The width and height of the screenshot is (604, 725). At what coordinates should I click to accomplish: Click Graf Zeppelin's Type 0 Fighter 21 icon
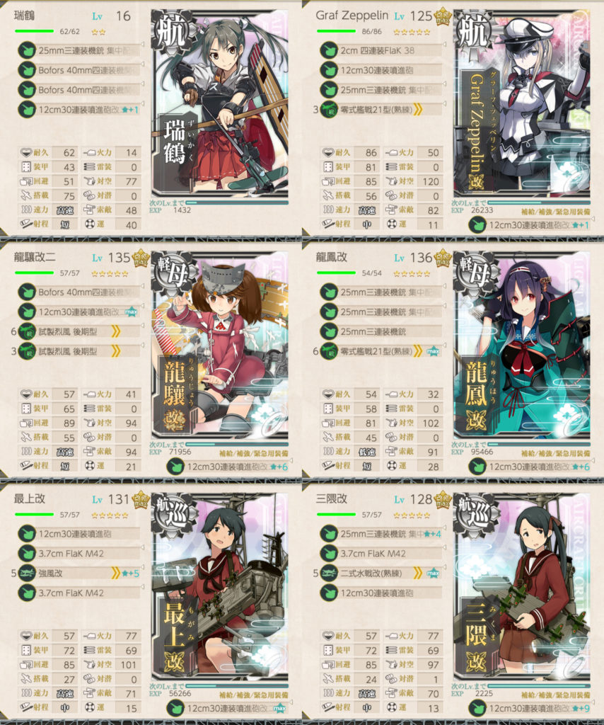(x=329, y=110)
